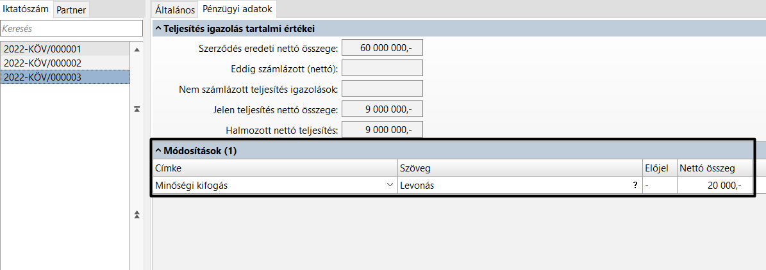Collapse the Módosítások (1) section
766x270 pixels.
pyautogui.click(x=158, y=150)
